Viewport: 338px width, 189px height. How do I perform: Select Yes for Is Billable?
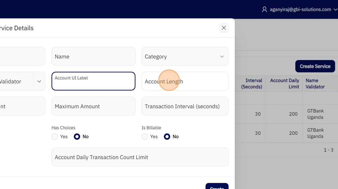[145, 137]
